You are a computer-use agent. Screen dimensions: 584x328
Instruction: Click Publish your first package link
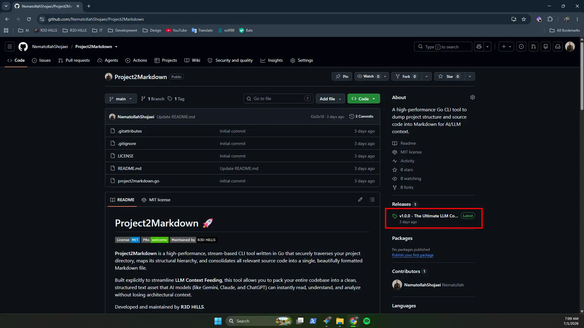pos(413,255)
